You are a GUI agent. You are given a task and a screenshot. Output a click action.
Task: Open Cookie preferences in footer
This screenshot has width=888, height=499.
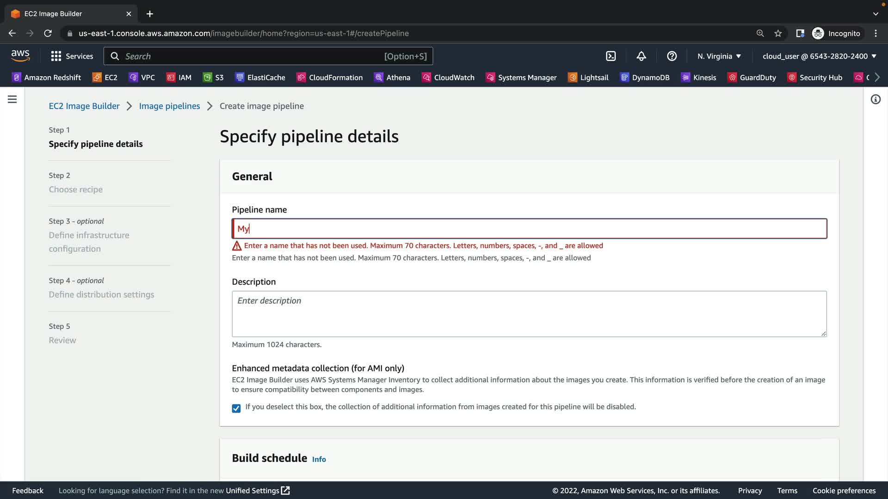coord(844,491)
